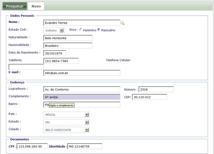This screenshot has height=154, width=214.
Task: Focus the Naturalidade text field
Action: pyautogui.click(x=68, y=38)
